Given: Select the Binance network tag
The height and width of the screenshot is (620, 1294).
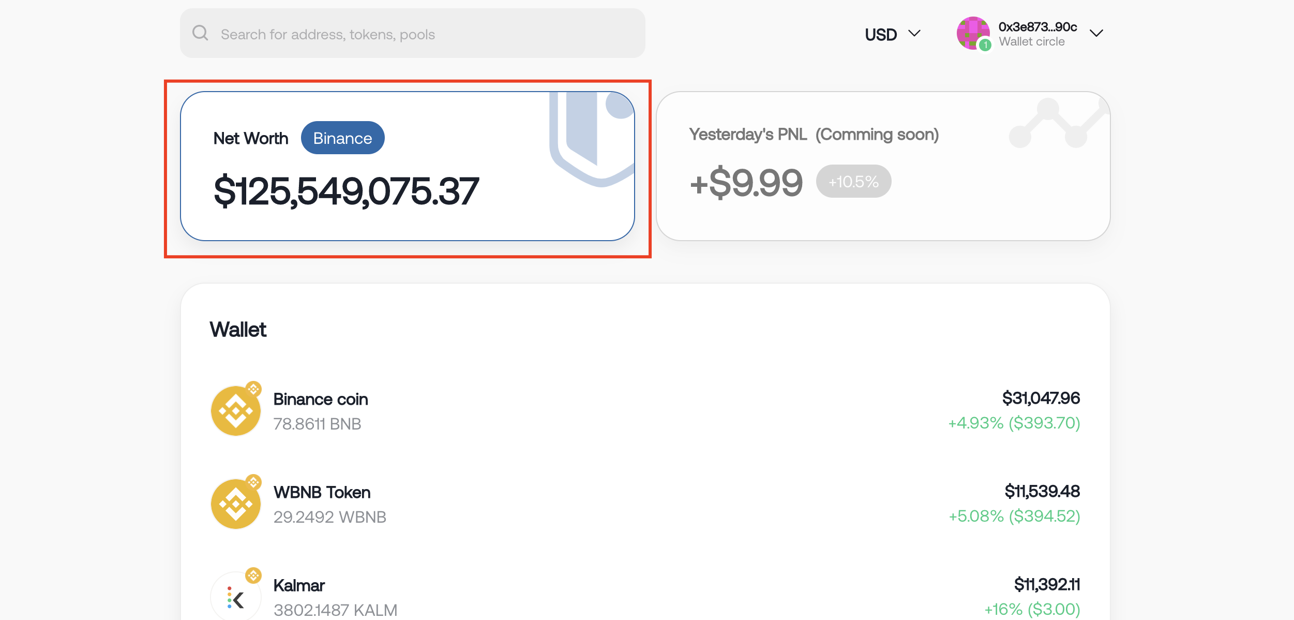Looking at the screenshot, I should pyautogui.click(x=342, y=138).
